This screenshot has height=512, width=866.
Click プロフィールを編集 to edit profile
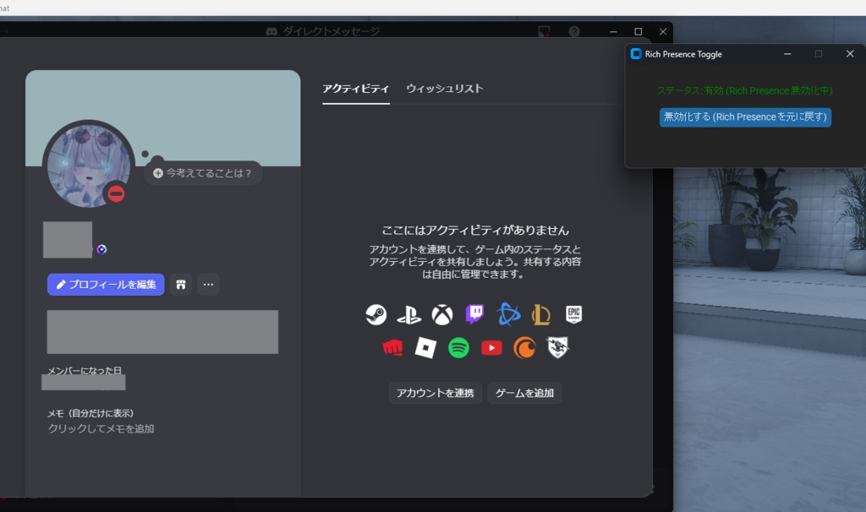pyautogui.click(x=105, y=285)
